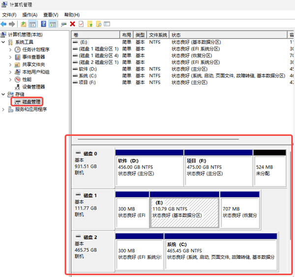Click the Forward arrow toolbar icon
Viewport: 295px width, 277px height.
click(12, 24)
